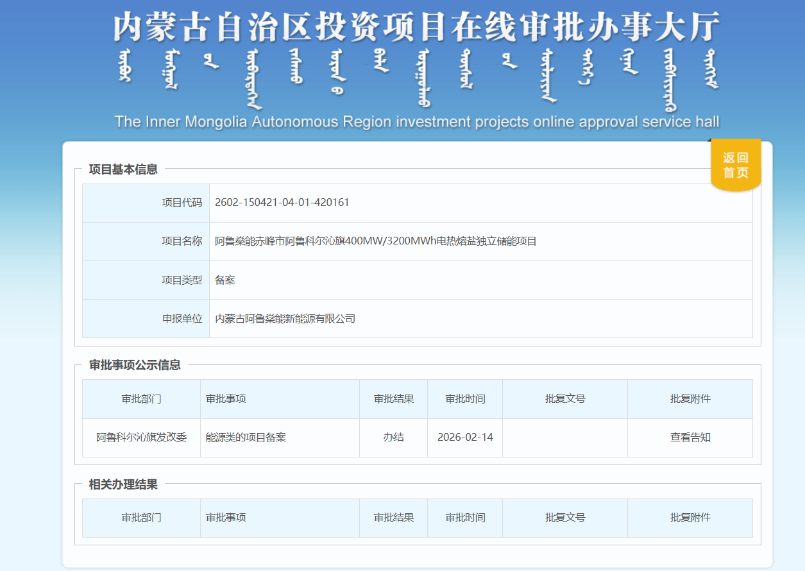Click the 返回首页 orange button
The image size is (805, 571).
click(x=735, y=166)
